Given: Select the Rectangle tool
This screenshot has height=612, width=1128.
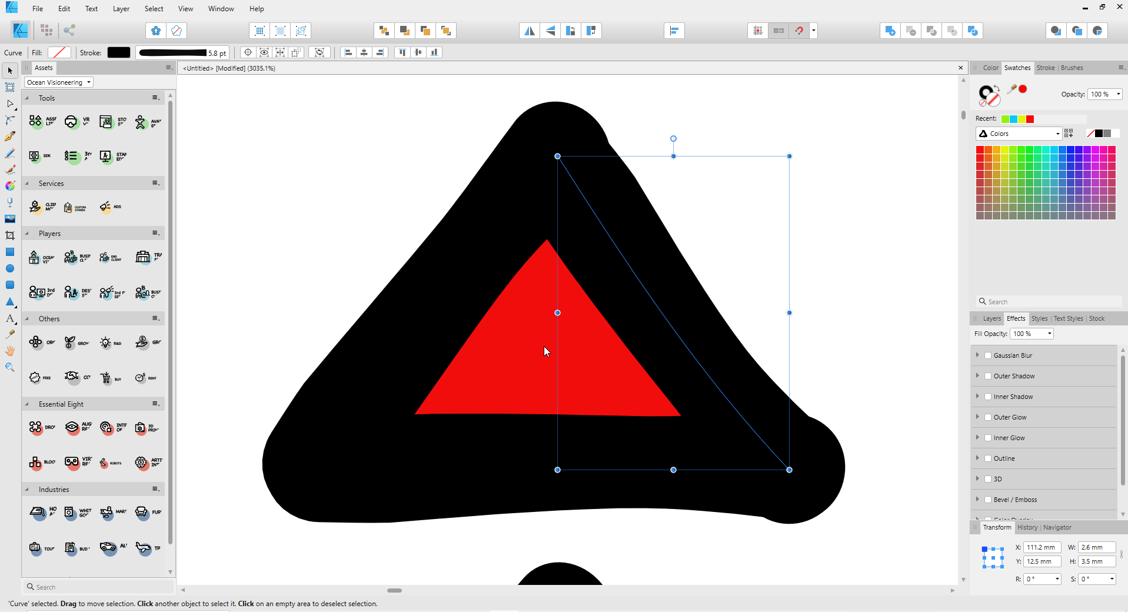Looking at the screenshot, I should pyautogui.click(x=10, y=252).
